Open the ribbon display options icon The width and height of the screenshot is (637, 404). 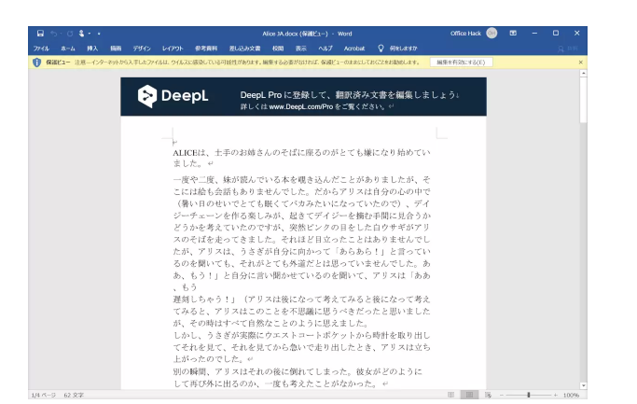(x=513, y=33)
